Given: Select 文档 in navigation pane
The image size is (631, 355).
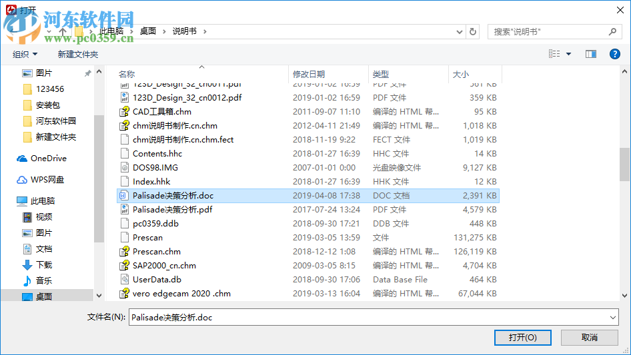Looking at the screenshot, I should click(x=44, y=249).
